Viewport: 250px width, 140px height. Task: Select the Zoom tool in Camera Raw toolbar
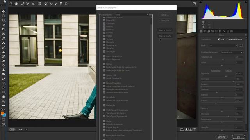coord(11,3)
